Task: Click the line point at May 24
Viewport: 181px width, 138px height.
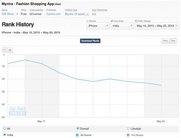Action: [x=161, y=85]
